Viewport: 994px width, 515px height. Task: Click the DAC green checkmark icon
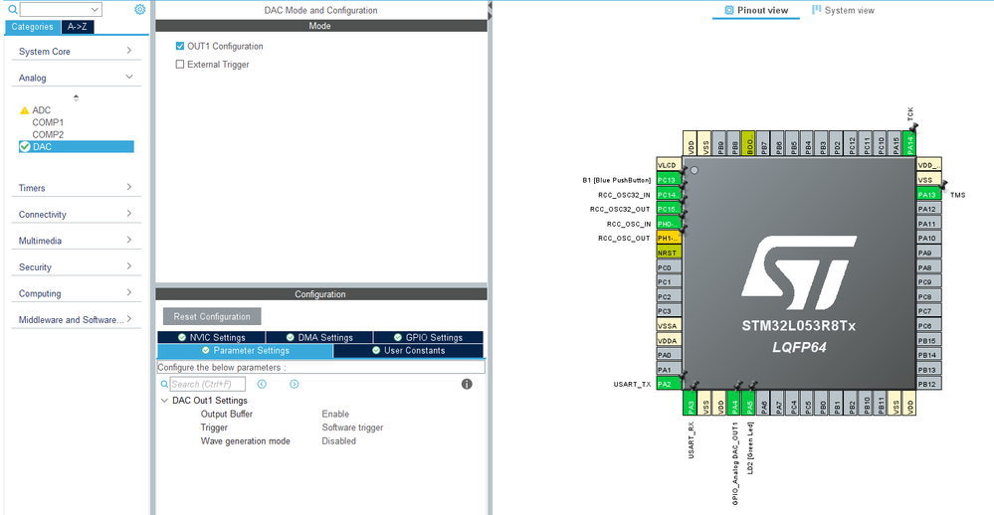[x=25, y=147]
